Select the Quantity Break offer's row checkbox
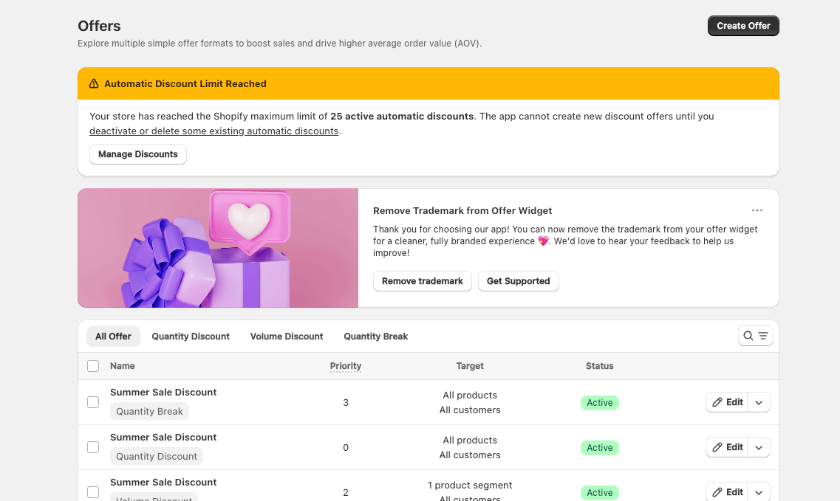The width and height of the screenshot is (840, 501). tap(92, 402)
